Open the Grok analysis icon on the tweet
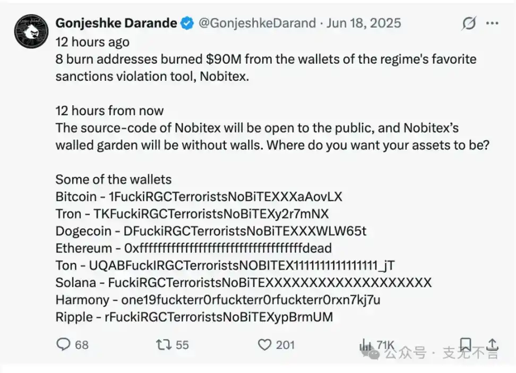 (x=469, y=23)
